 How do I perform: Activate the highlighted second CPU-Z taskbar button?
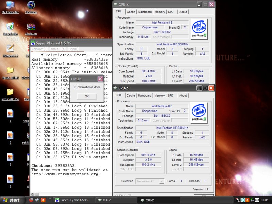point(158,200)
